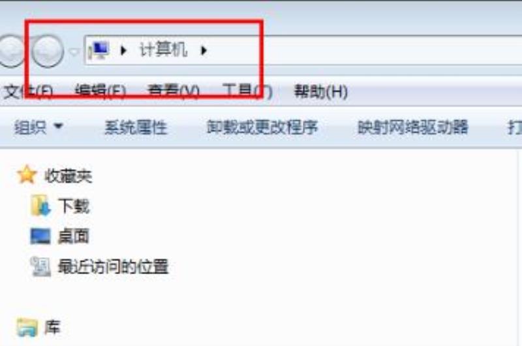
Task: Open the 组织 dropdown
Action: pyautogui.click(x=38, y=127)
